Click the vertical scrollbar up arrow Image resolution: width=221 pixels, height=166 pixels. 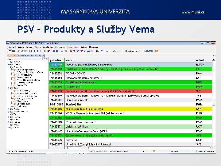click(x=214, y=59)
